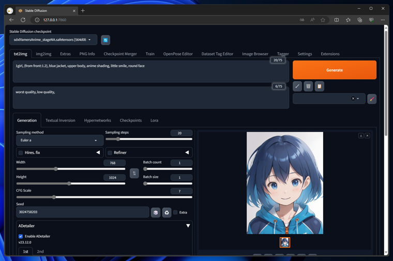The image size is (393, 261).
Task: Click the Height slider handle
Action: tap(69, 183)
